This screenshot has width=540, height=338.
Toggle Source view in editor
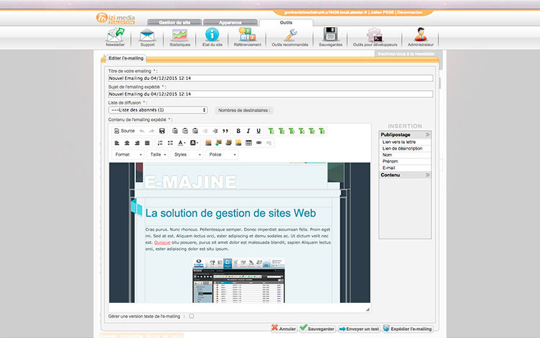click(x=124, y=131)
